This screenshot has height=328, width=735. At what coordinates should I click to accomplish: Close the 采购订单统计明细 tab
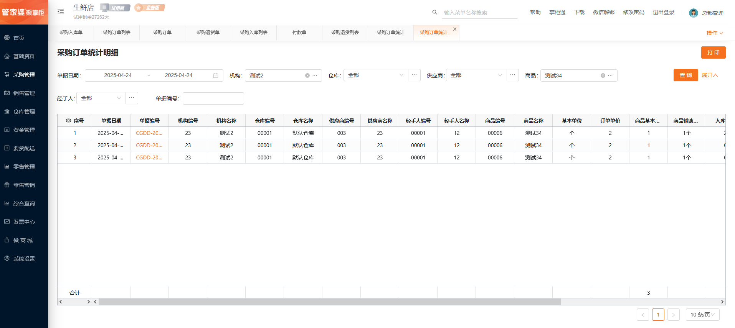(x=455, y=29)
